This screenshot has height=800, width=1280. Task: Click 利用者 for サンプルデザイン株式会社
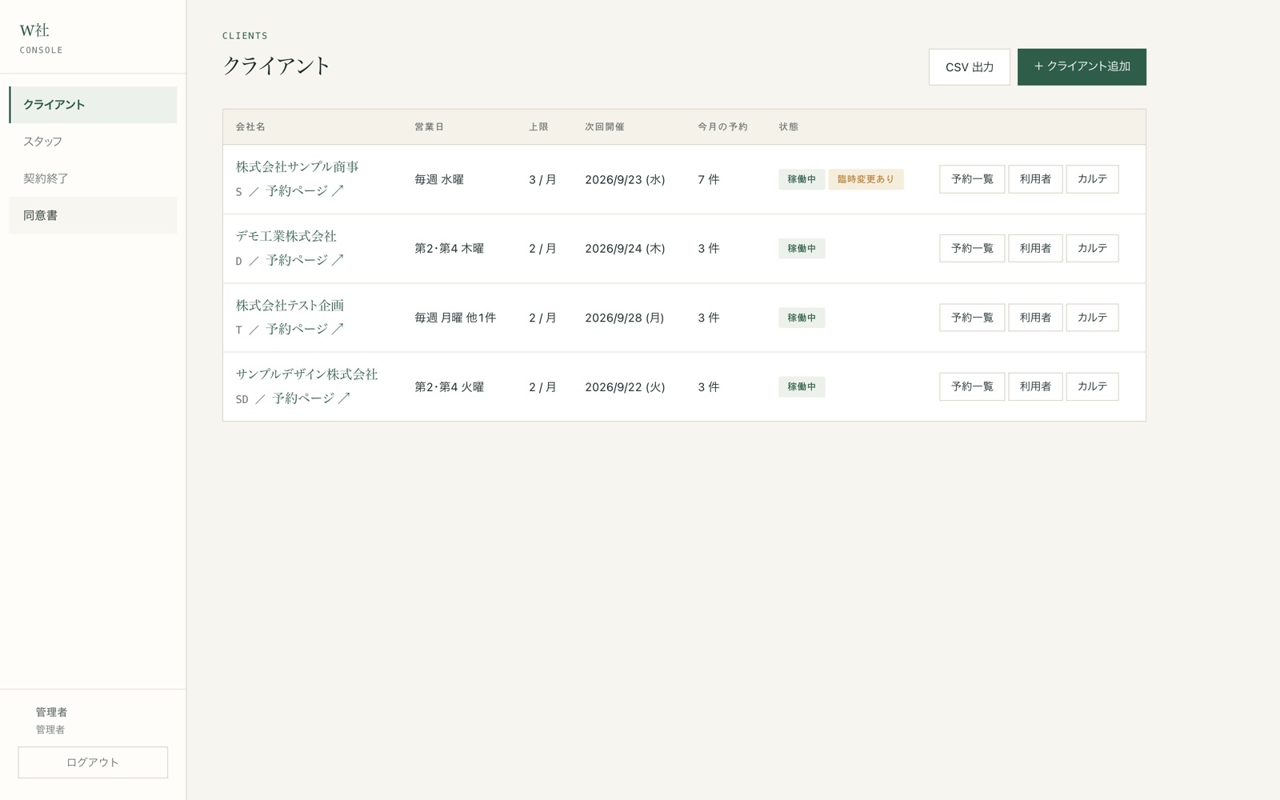click(x=1035, y=386)
